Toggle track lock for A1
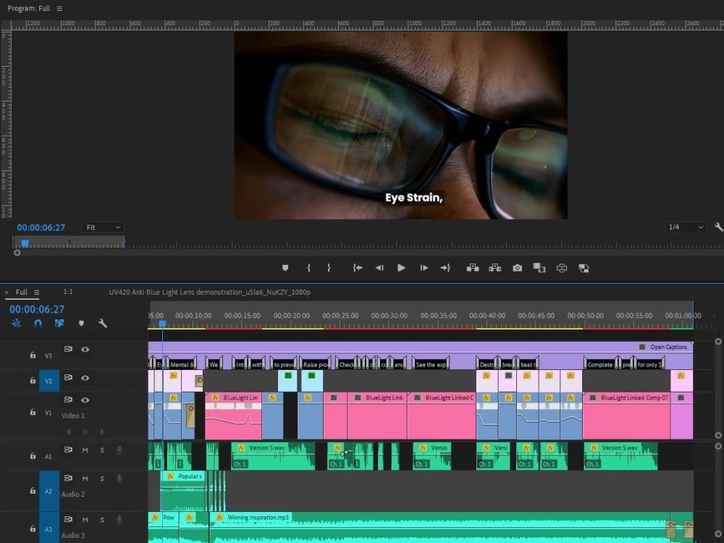 click(x=33, y=455)
